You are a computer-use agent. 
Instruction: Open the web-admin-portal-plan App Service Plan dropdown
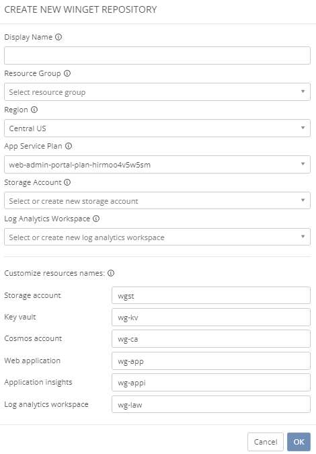coord(157,165)
